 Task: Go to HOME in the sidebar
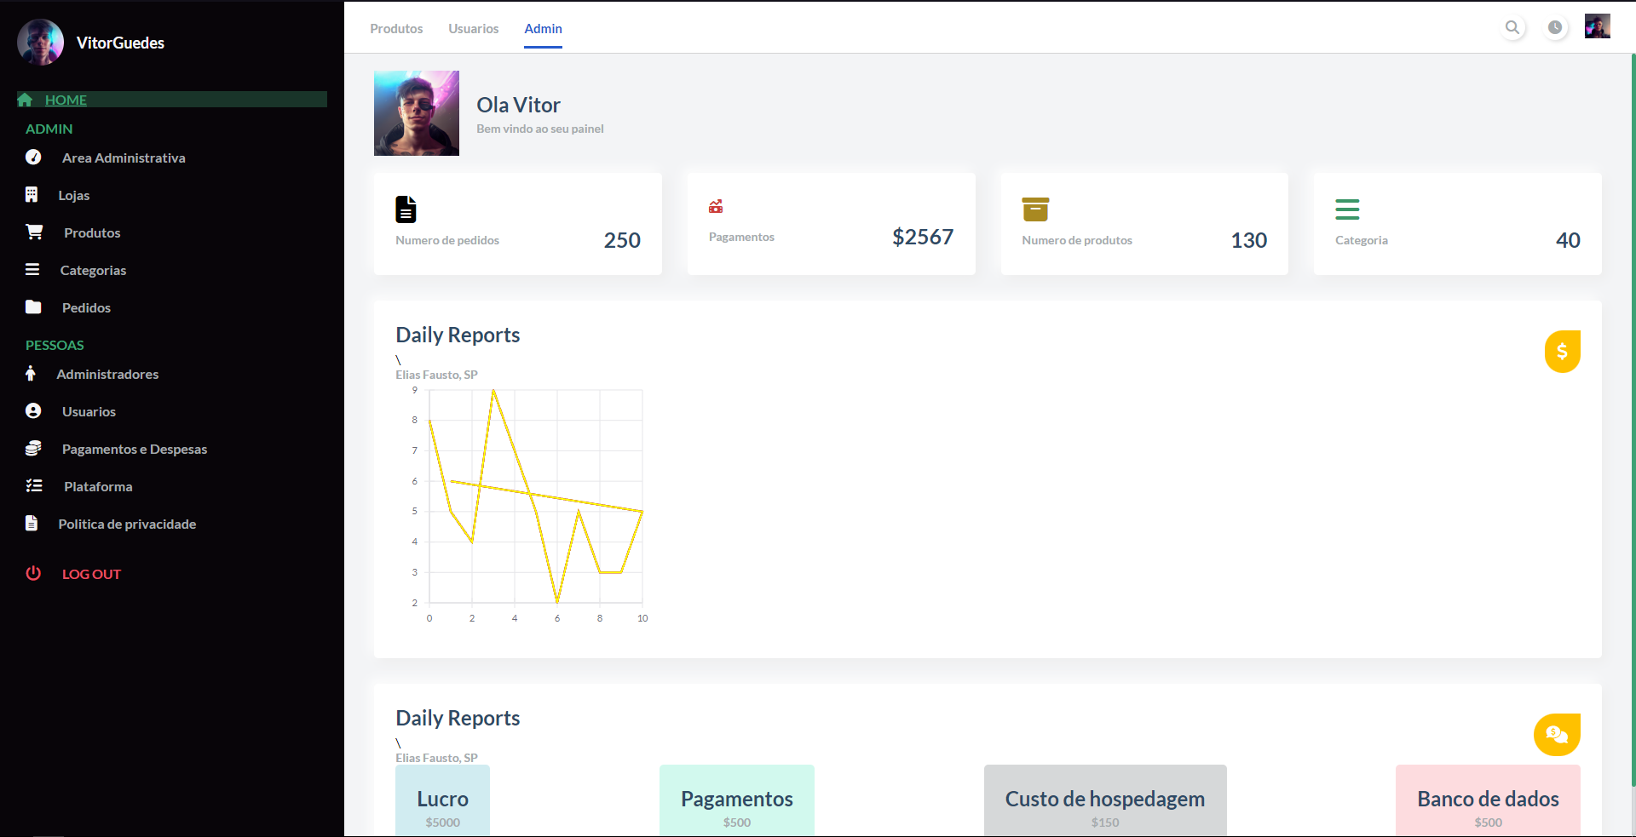(66, 100)
